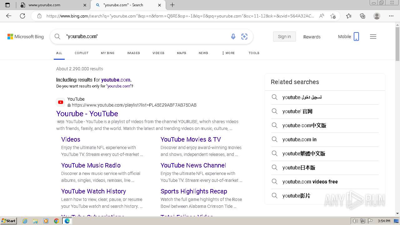This screenshot has width=400, height=225.
Task: Open a new tab with plus icon
Action: (172, 5)
